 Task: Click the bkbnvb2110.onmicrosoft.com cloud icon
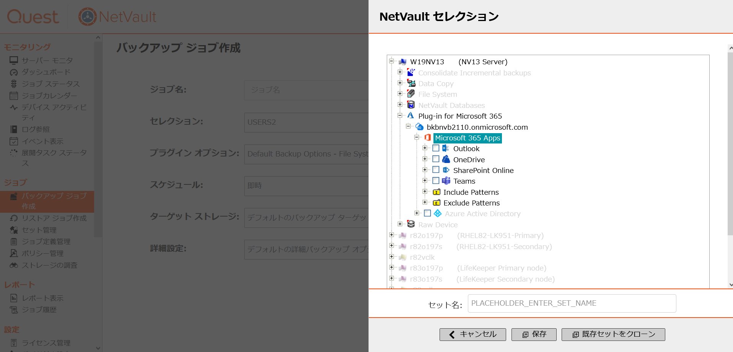coord(419,127)
